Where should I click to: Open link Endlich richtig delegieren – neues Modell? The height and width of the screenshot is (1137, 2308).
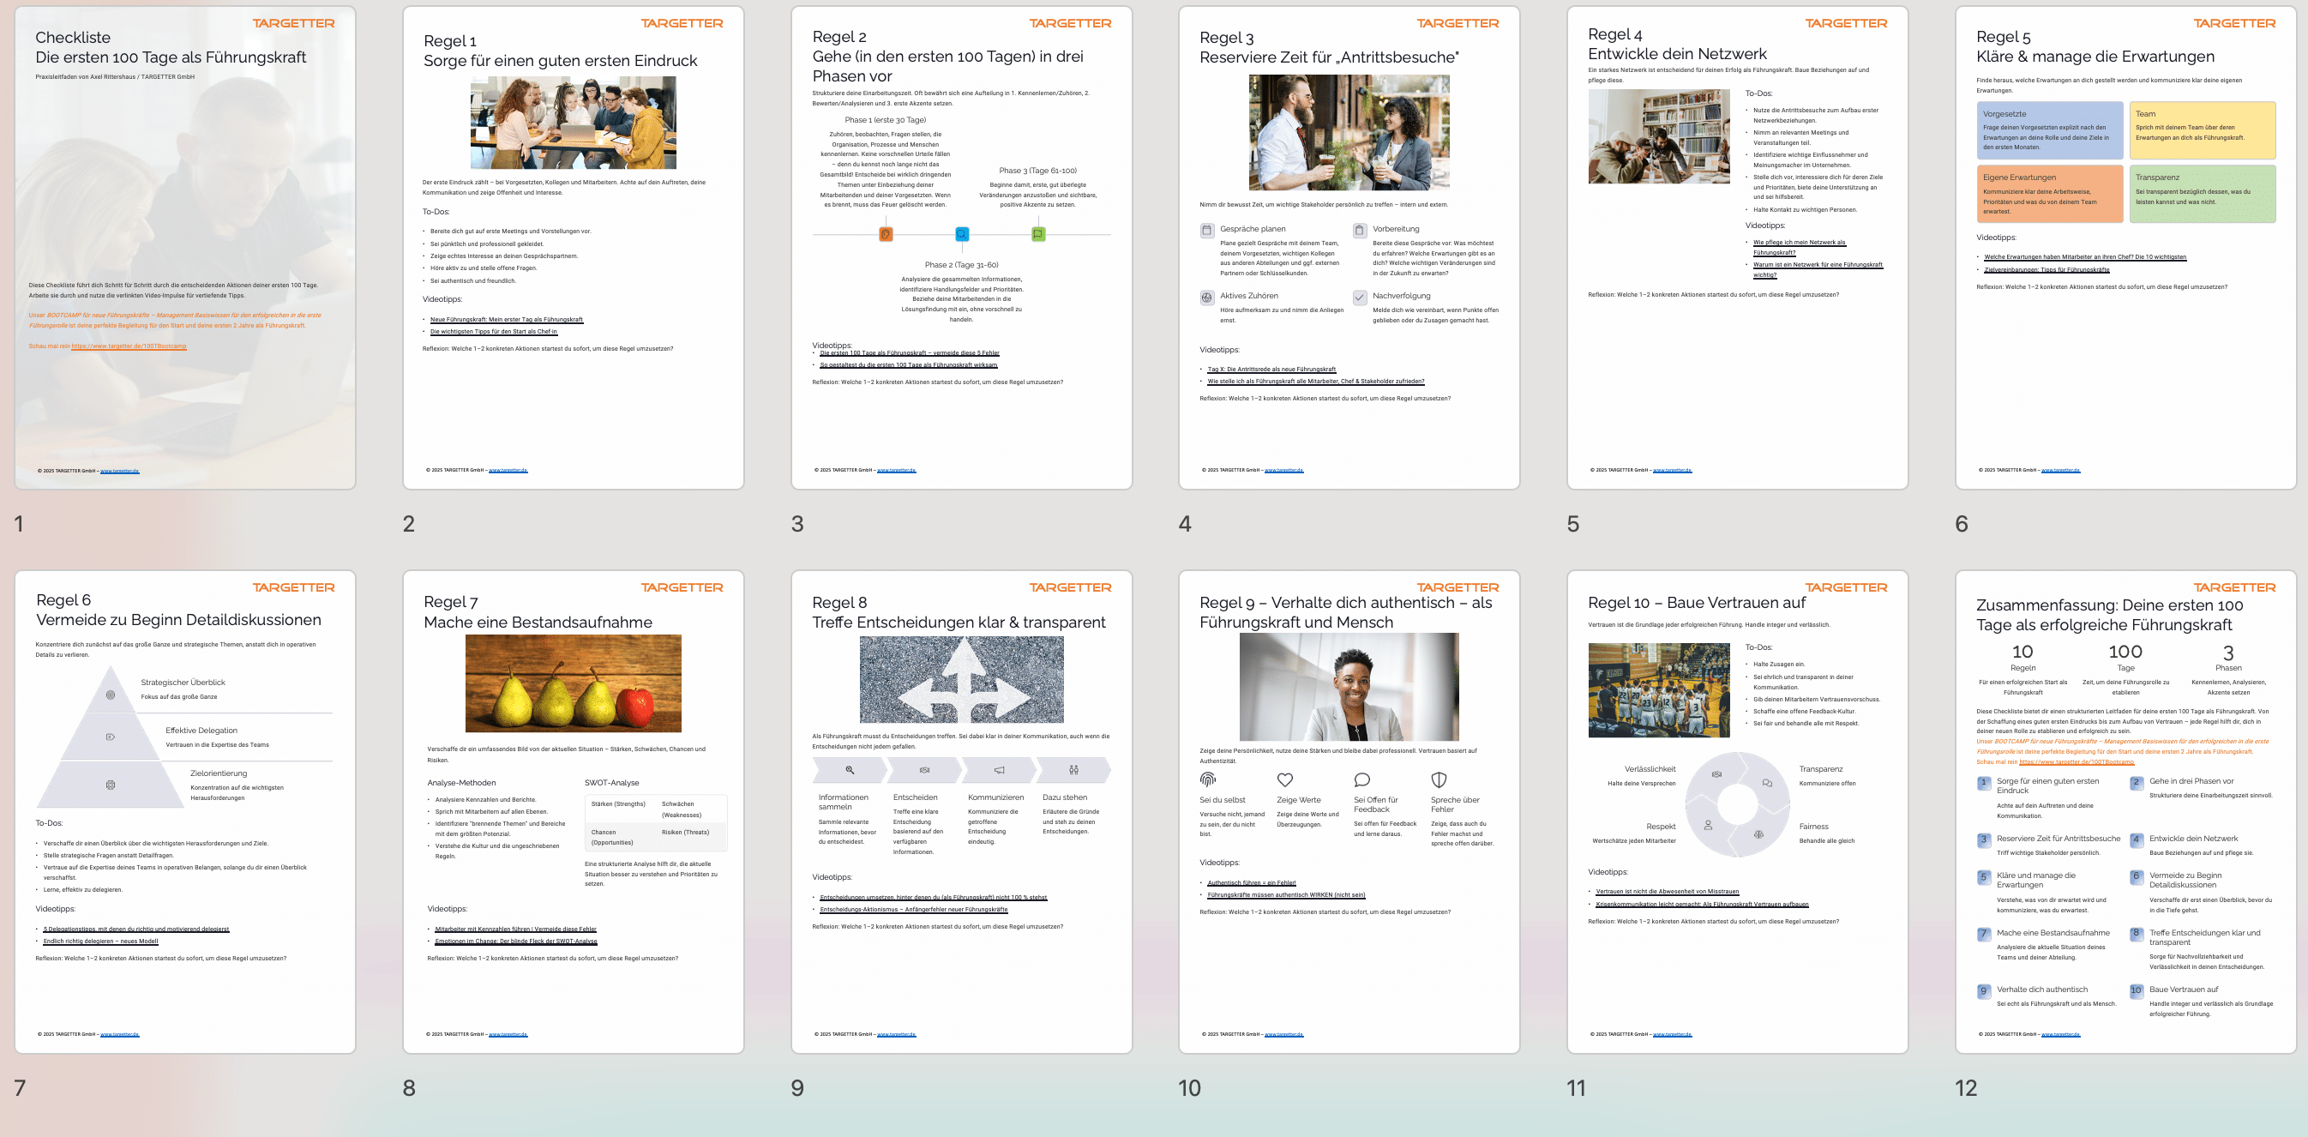pos(100,941)
